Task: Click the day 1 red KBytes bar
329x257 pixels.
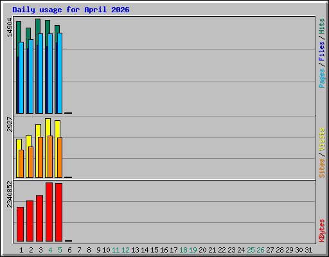Action: point(20,224)
